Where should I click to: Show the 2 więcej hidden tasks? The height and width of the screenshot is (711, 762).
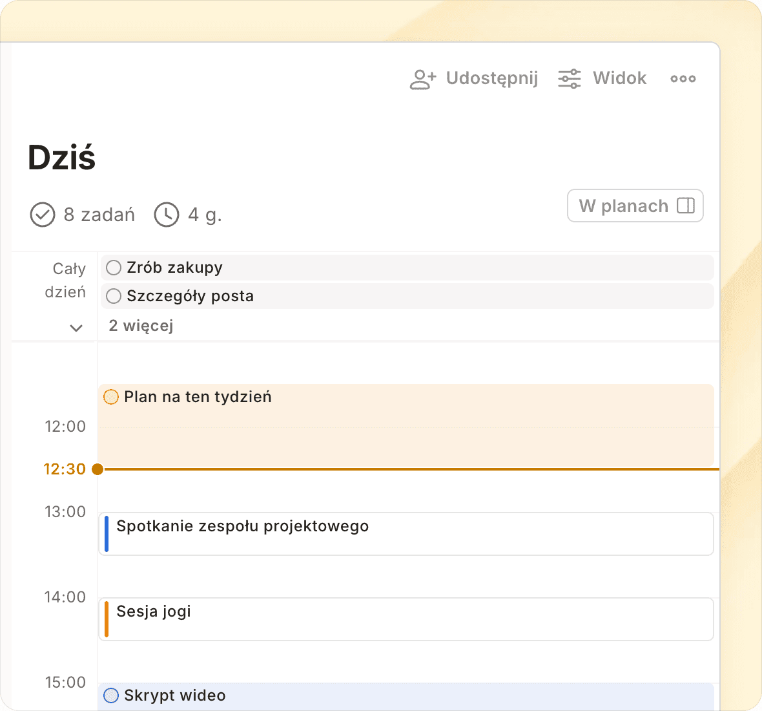point(141,326)
